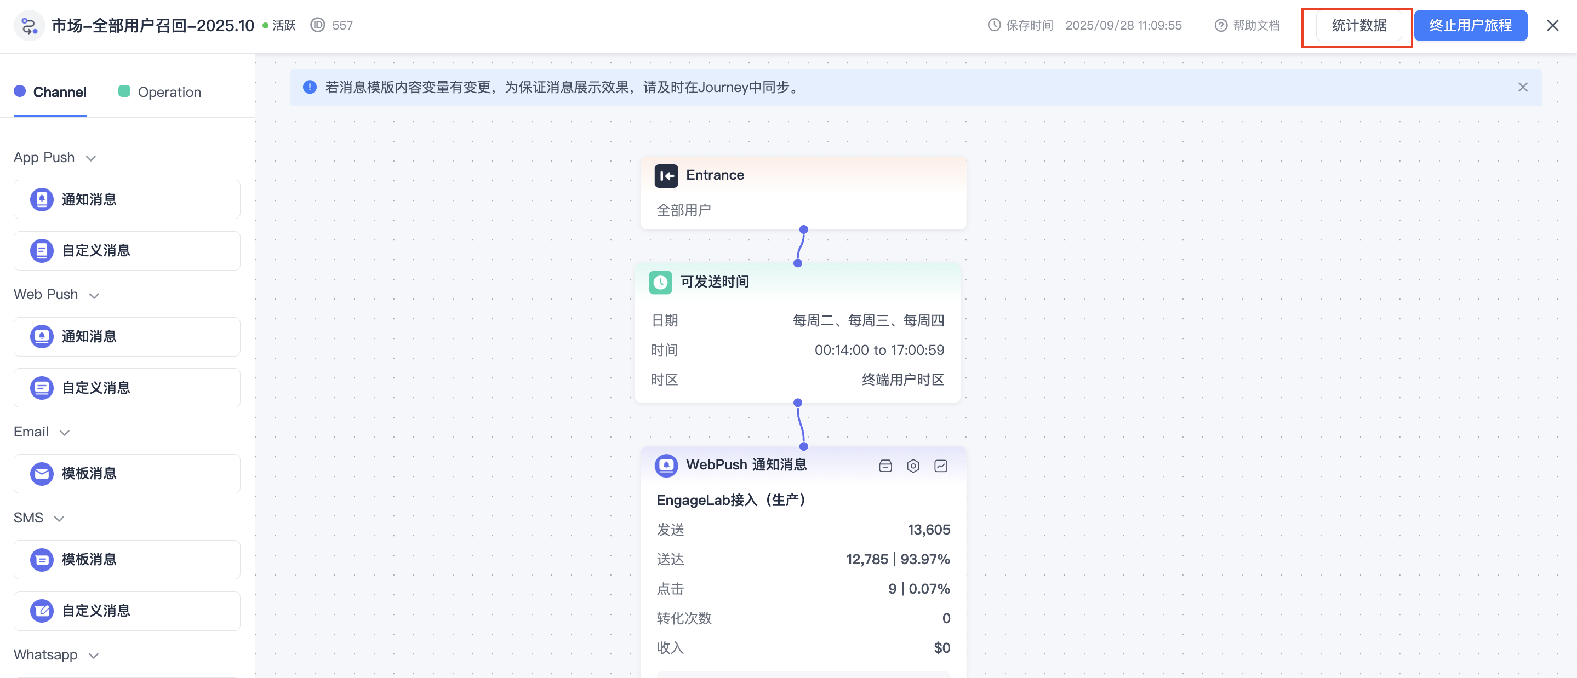This screenshot has width=1577, height=678.
Task: Collapse the Whatsapp section
Action: 94,656
